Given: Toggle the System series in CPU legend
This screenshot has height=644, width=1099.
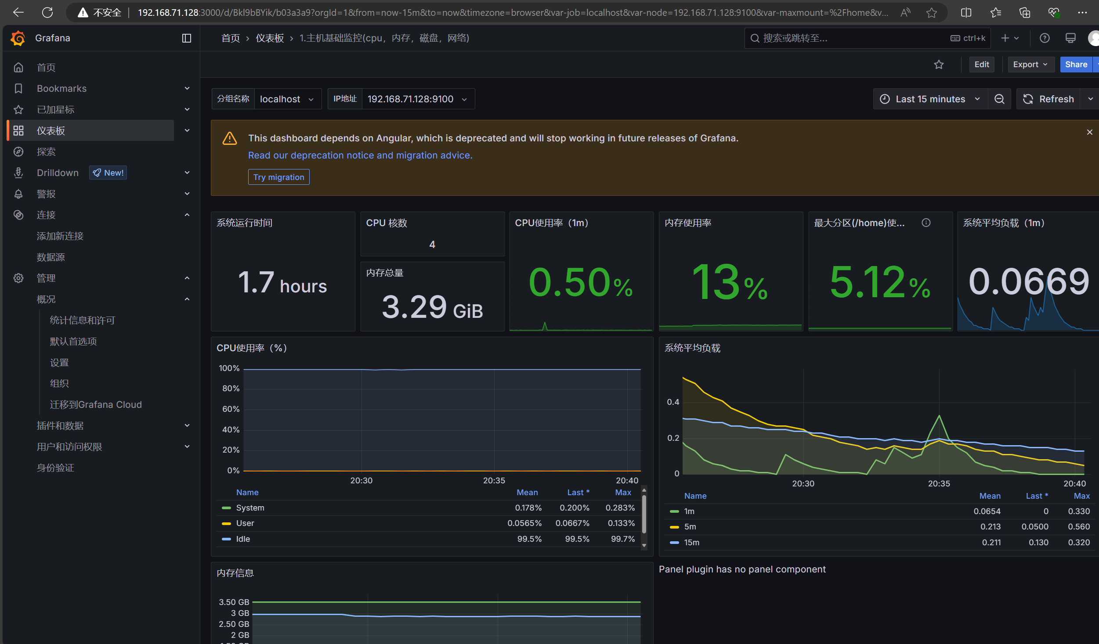Looking at the screenshot, I should pyautogui.click(x=250, y=507).
